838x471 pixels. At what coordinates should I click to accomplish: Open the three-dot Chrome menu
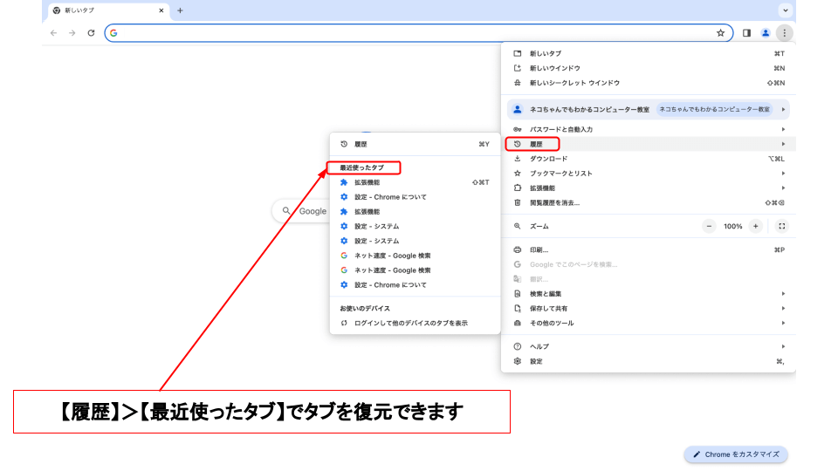784,33
